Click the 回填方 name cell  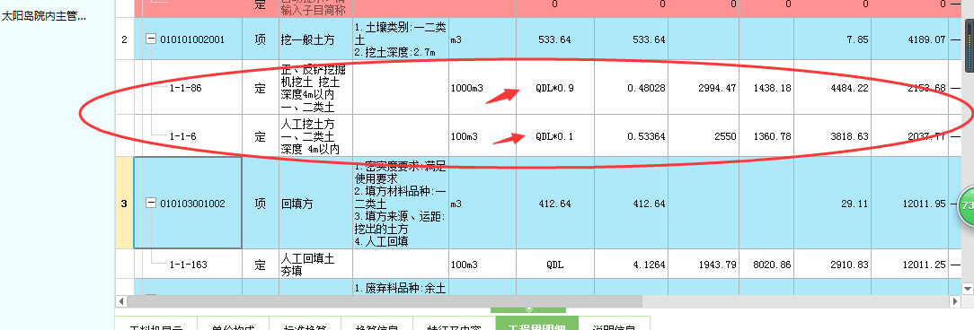tap(315, 203)
